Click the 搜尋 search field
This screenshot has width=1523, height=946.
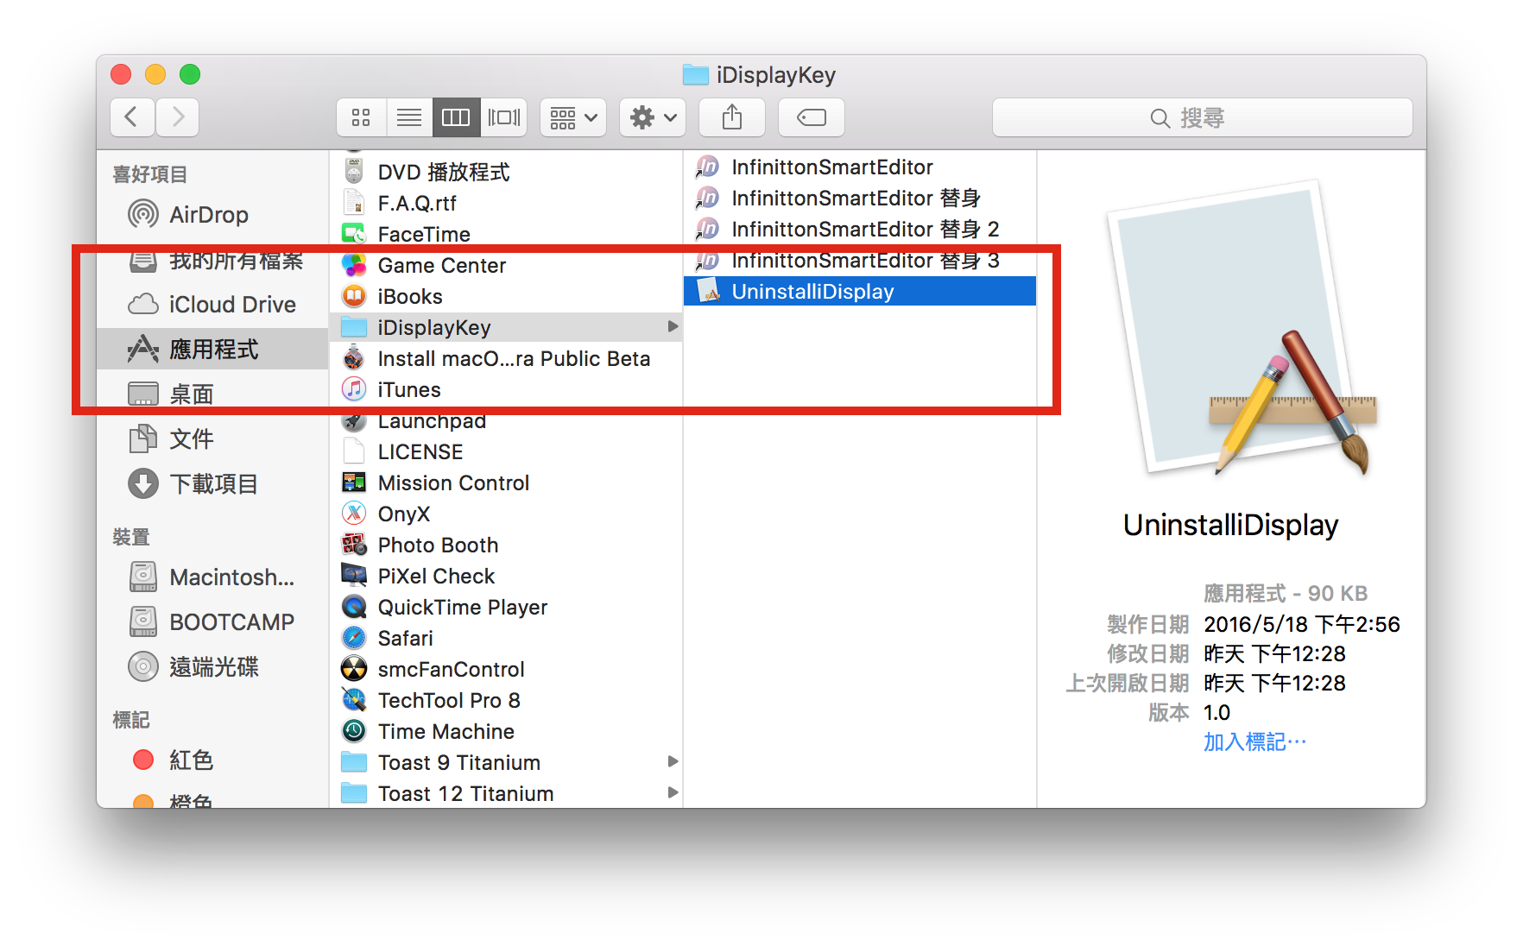point(1202,117)
